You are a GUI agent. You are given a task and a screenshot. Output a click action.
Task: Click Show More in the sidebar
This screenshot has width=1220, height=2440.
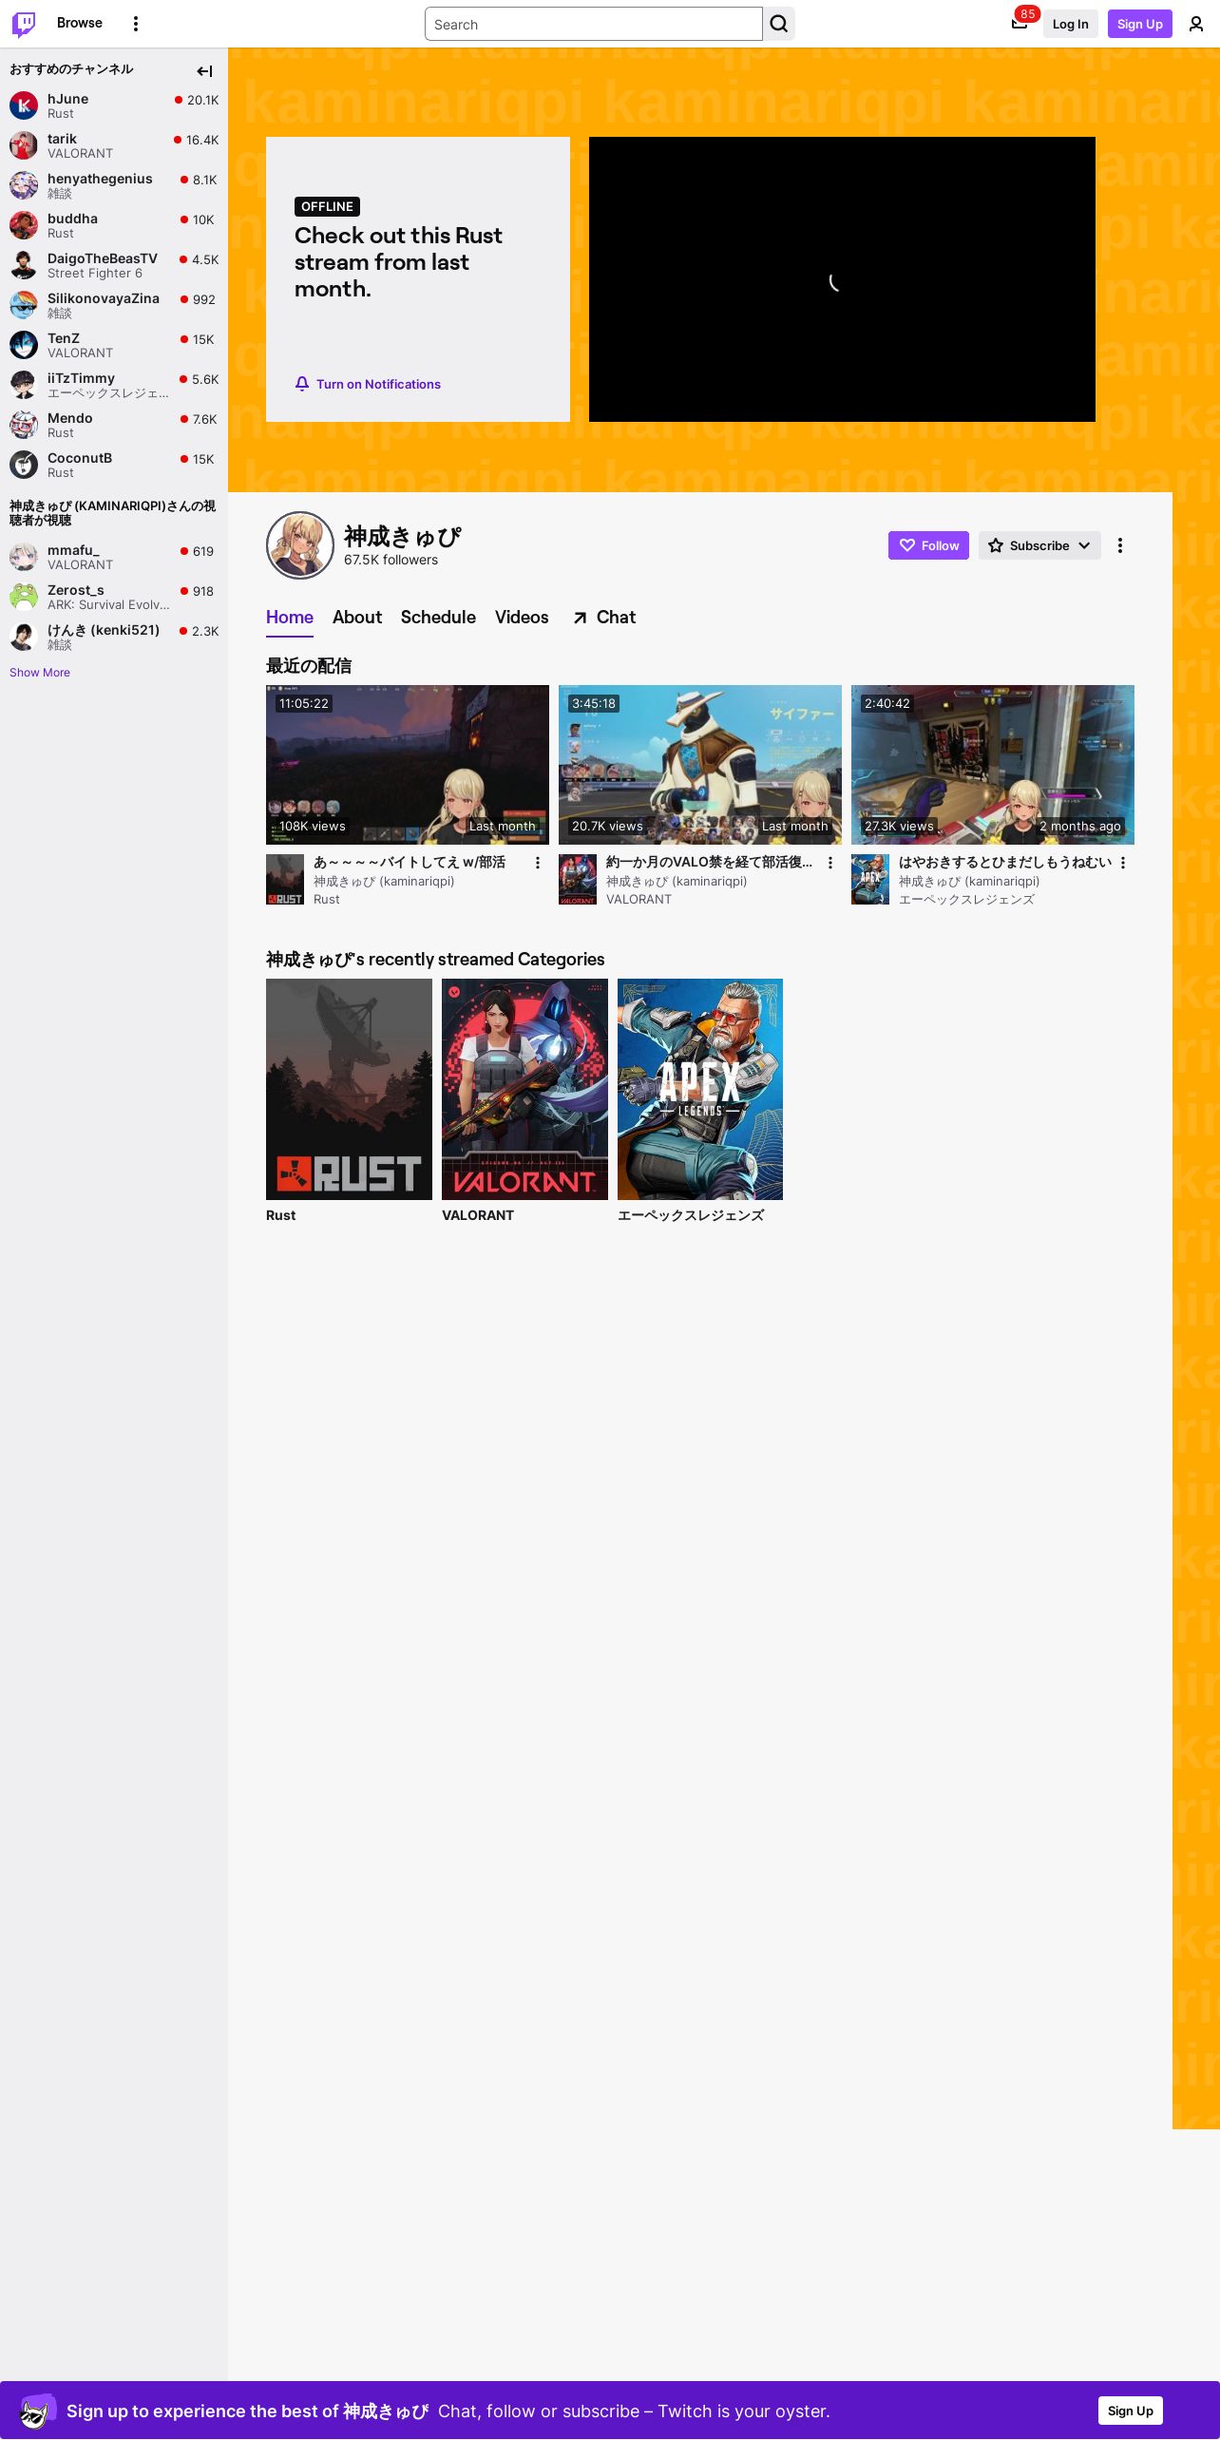(x=40, y=673)
